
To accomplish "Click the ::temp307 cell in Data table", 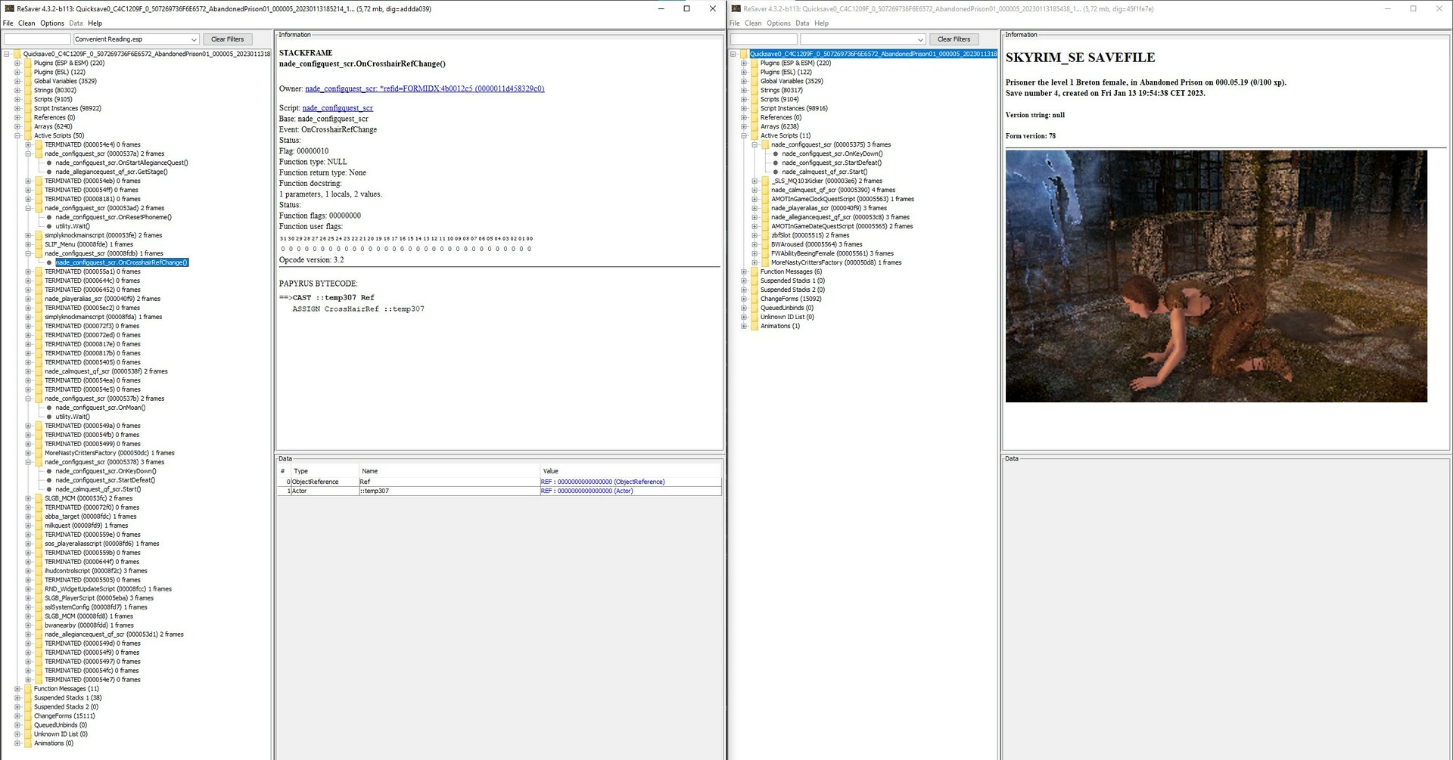I will [449, 491].
